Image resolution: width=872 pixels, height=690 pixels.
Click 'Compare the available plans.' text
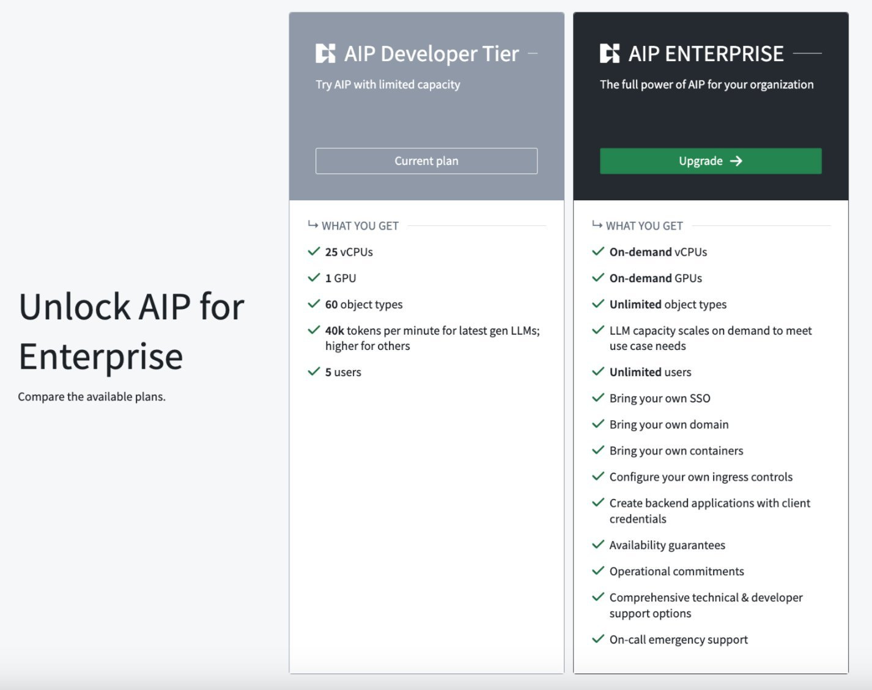92,397
